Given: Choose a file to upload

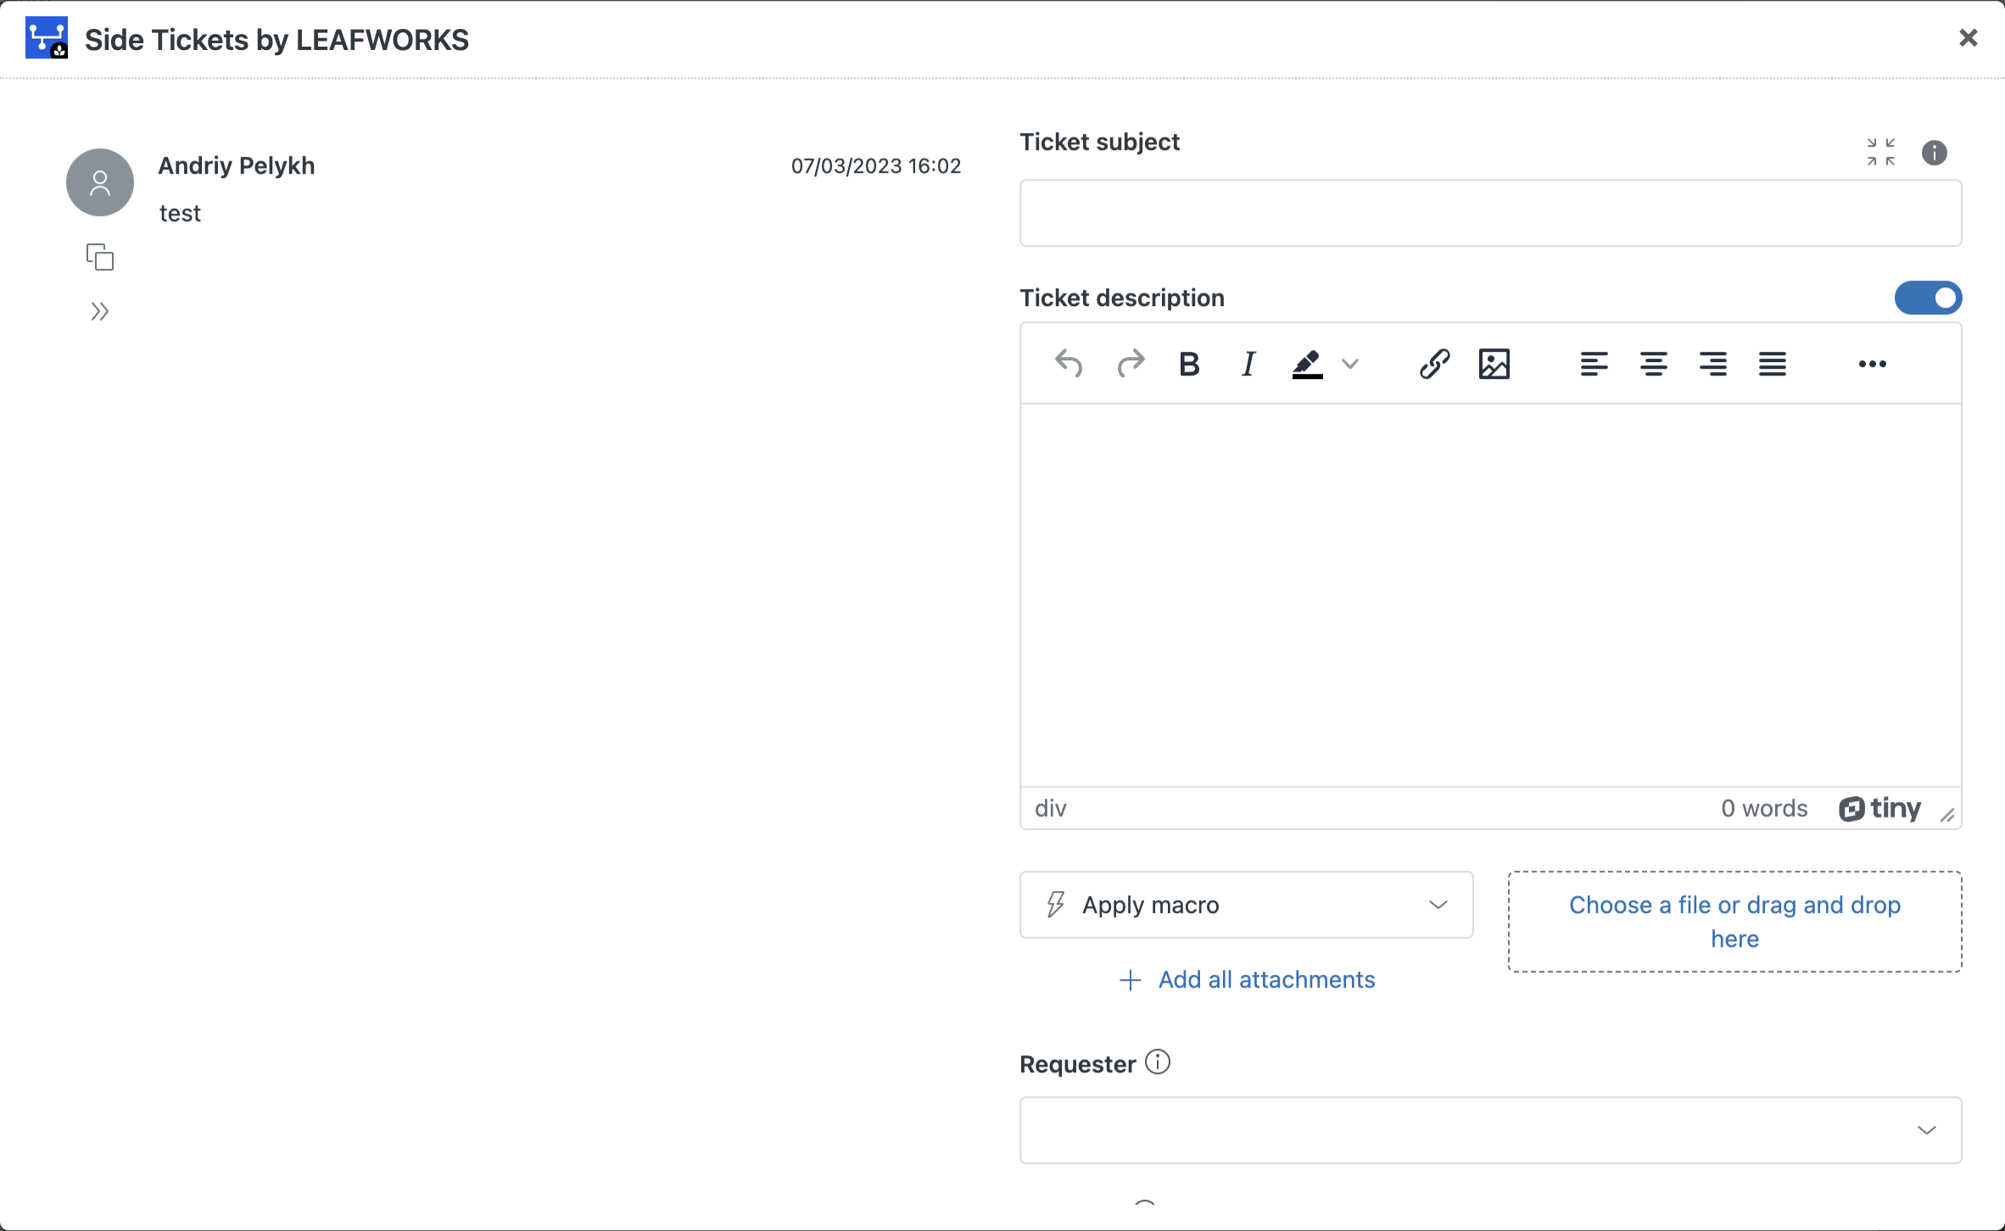Looking at the screenshot, I should pos(1734,922).
